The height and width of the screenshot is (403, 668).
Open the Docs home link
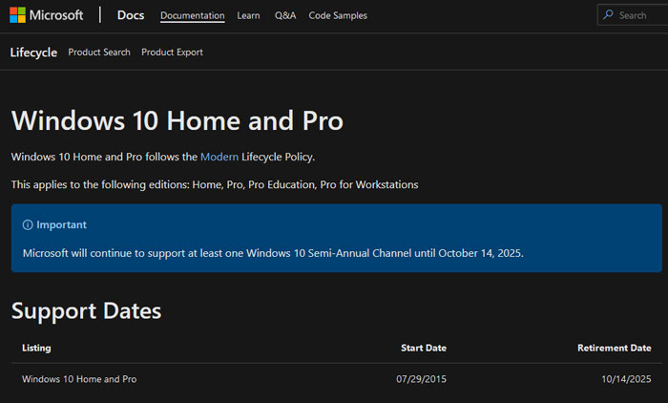coord(131,15)
